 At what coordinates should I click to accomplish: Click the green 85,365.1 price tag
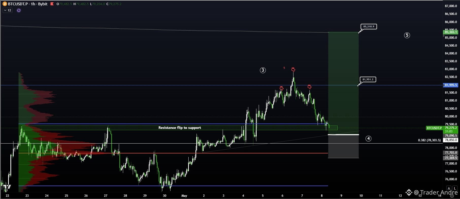pyautogui.click(x=451, y=32)
